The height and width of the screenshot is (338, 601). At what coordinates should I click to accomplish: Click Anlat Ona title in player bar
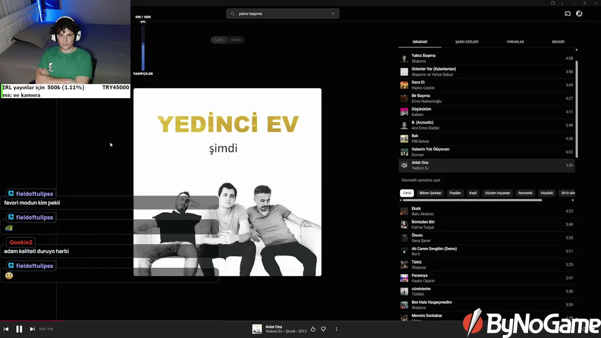tap(274, 327)
